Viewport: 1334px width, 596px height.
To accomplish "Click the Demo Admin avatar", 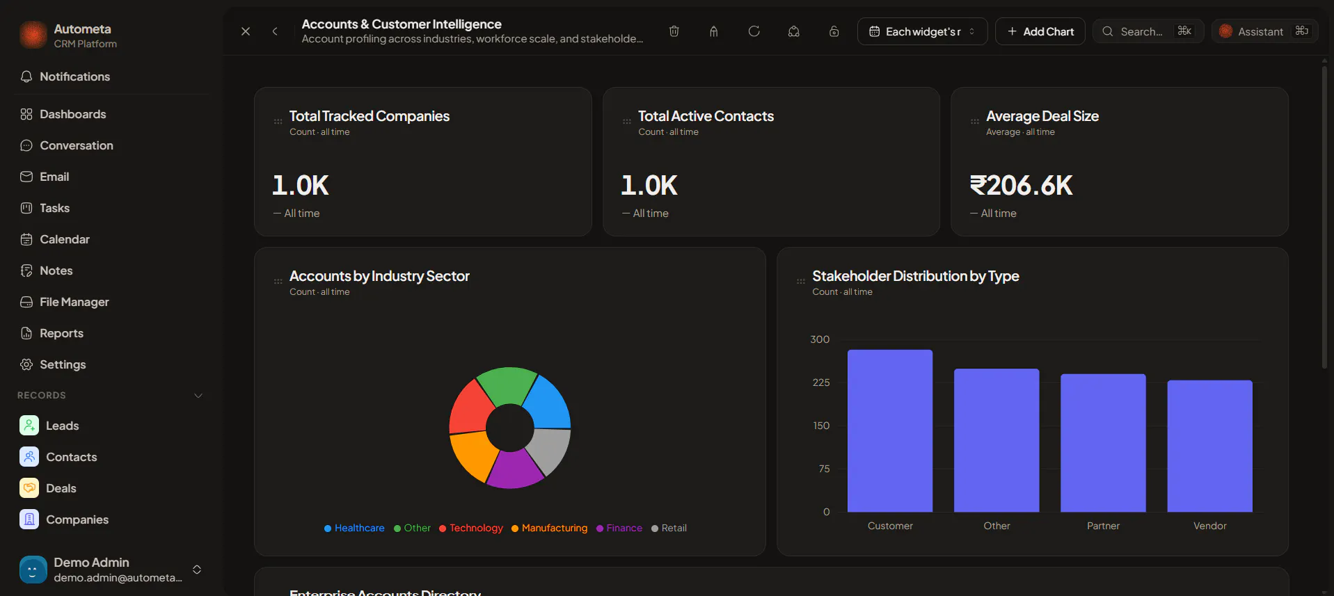I will [x=33, y=570].
